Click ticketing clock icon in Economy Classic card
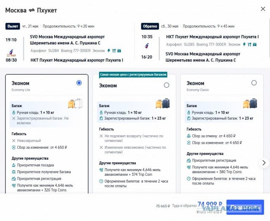This screenshot has height=221, width=270. (x=189, y=179)
